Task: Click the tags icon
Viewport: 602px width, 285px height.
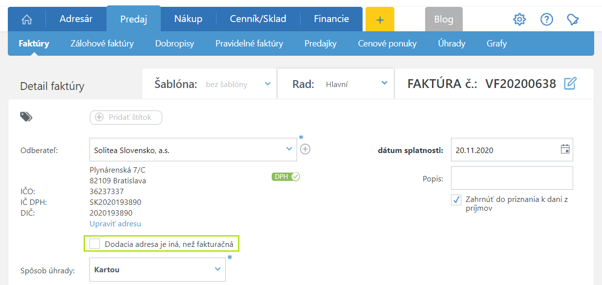Action: [x=26, y=116]
